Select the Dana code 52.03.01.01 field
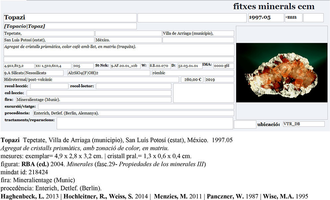The height and width of the screenshot is (200, 330). (190, 66)
